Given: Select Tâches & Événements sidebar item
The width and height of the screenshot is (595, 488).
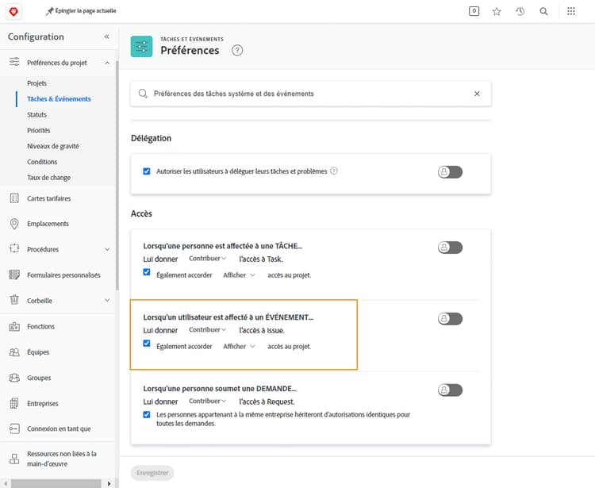Looking at the screenshot, I should tap(59, 99).
